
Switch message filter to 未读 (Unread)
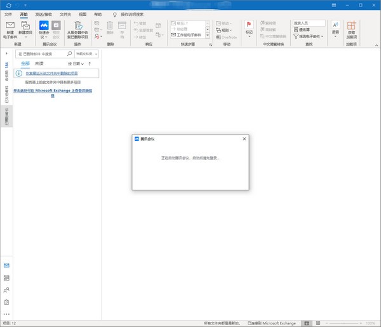[x=39, y=64]
